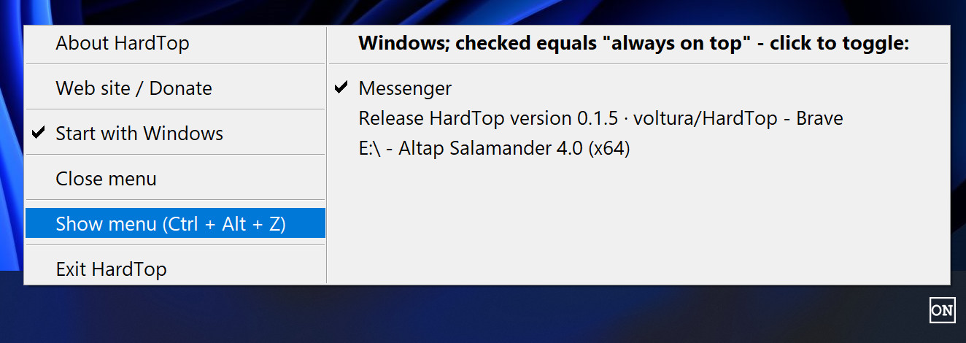The height and width of the screenshot is (343, 966).
Task: Toggle always on top for Messenger
Action: coord(405,88)
